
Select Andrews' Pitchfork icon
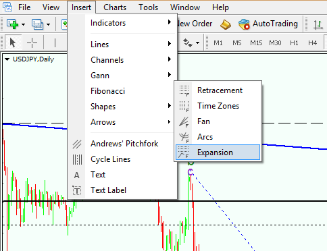pos(77,144)
